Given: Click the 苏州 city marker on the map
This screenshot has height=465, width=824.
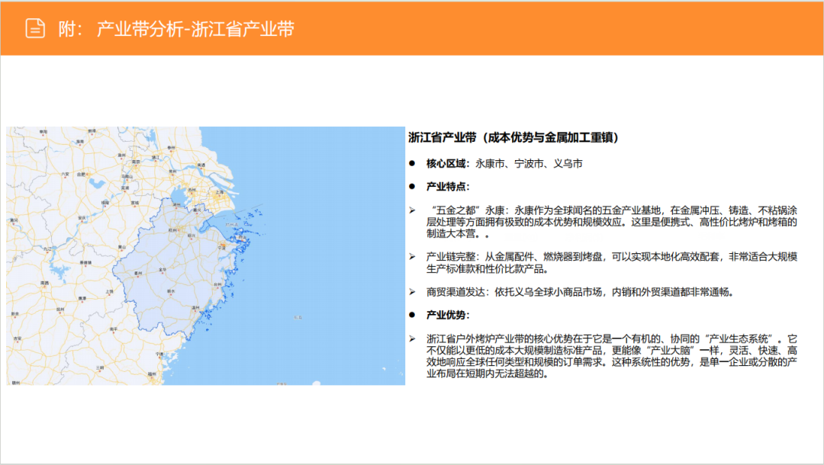Looking at the screenshot, I should coord(191,191).
